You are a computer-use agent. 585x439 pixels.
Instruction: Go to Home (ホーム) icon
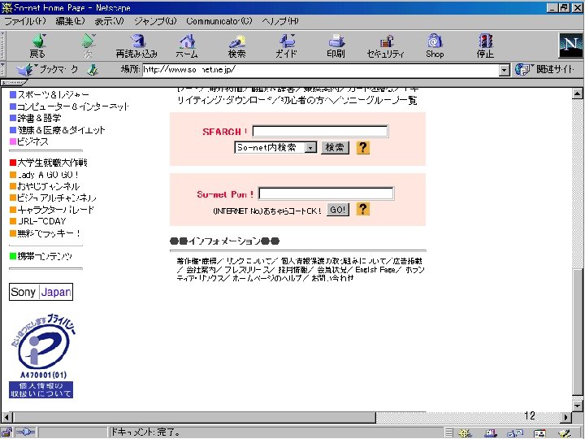coord(187,46)
